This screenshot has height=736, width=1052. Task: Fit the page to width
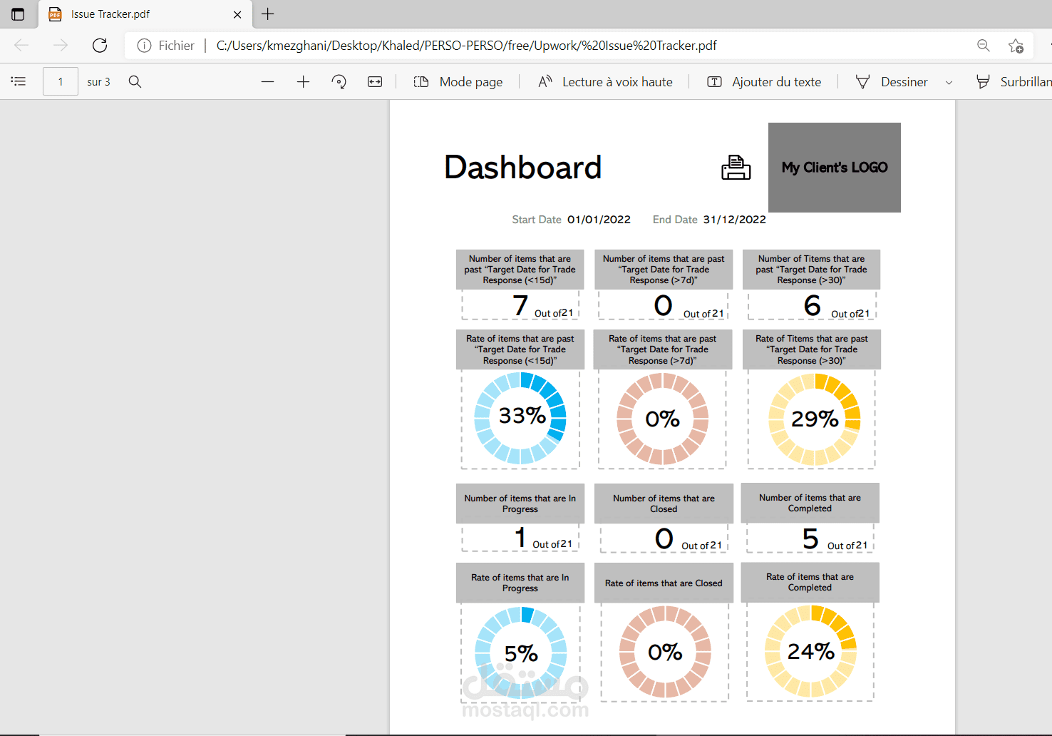click(x=375, y=82)
